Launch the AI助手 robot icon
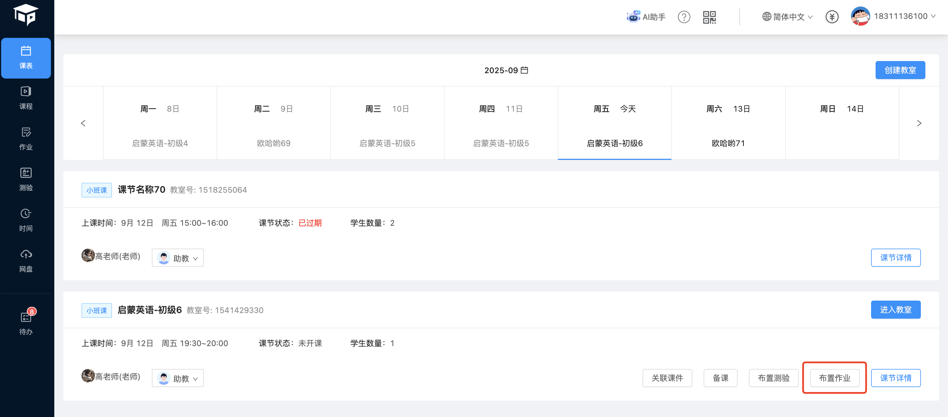Screen dimensions: 948x417 [x=646, y=17]
